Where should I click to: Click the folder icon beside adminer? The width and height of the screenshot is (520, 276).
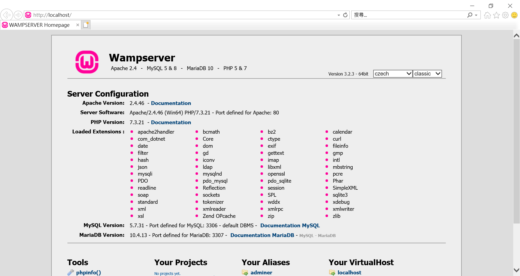[x=245, y=272]
